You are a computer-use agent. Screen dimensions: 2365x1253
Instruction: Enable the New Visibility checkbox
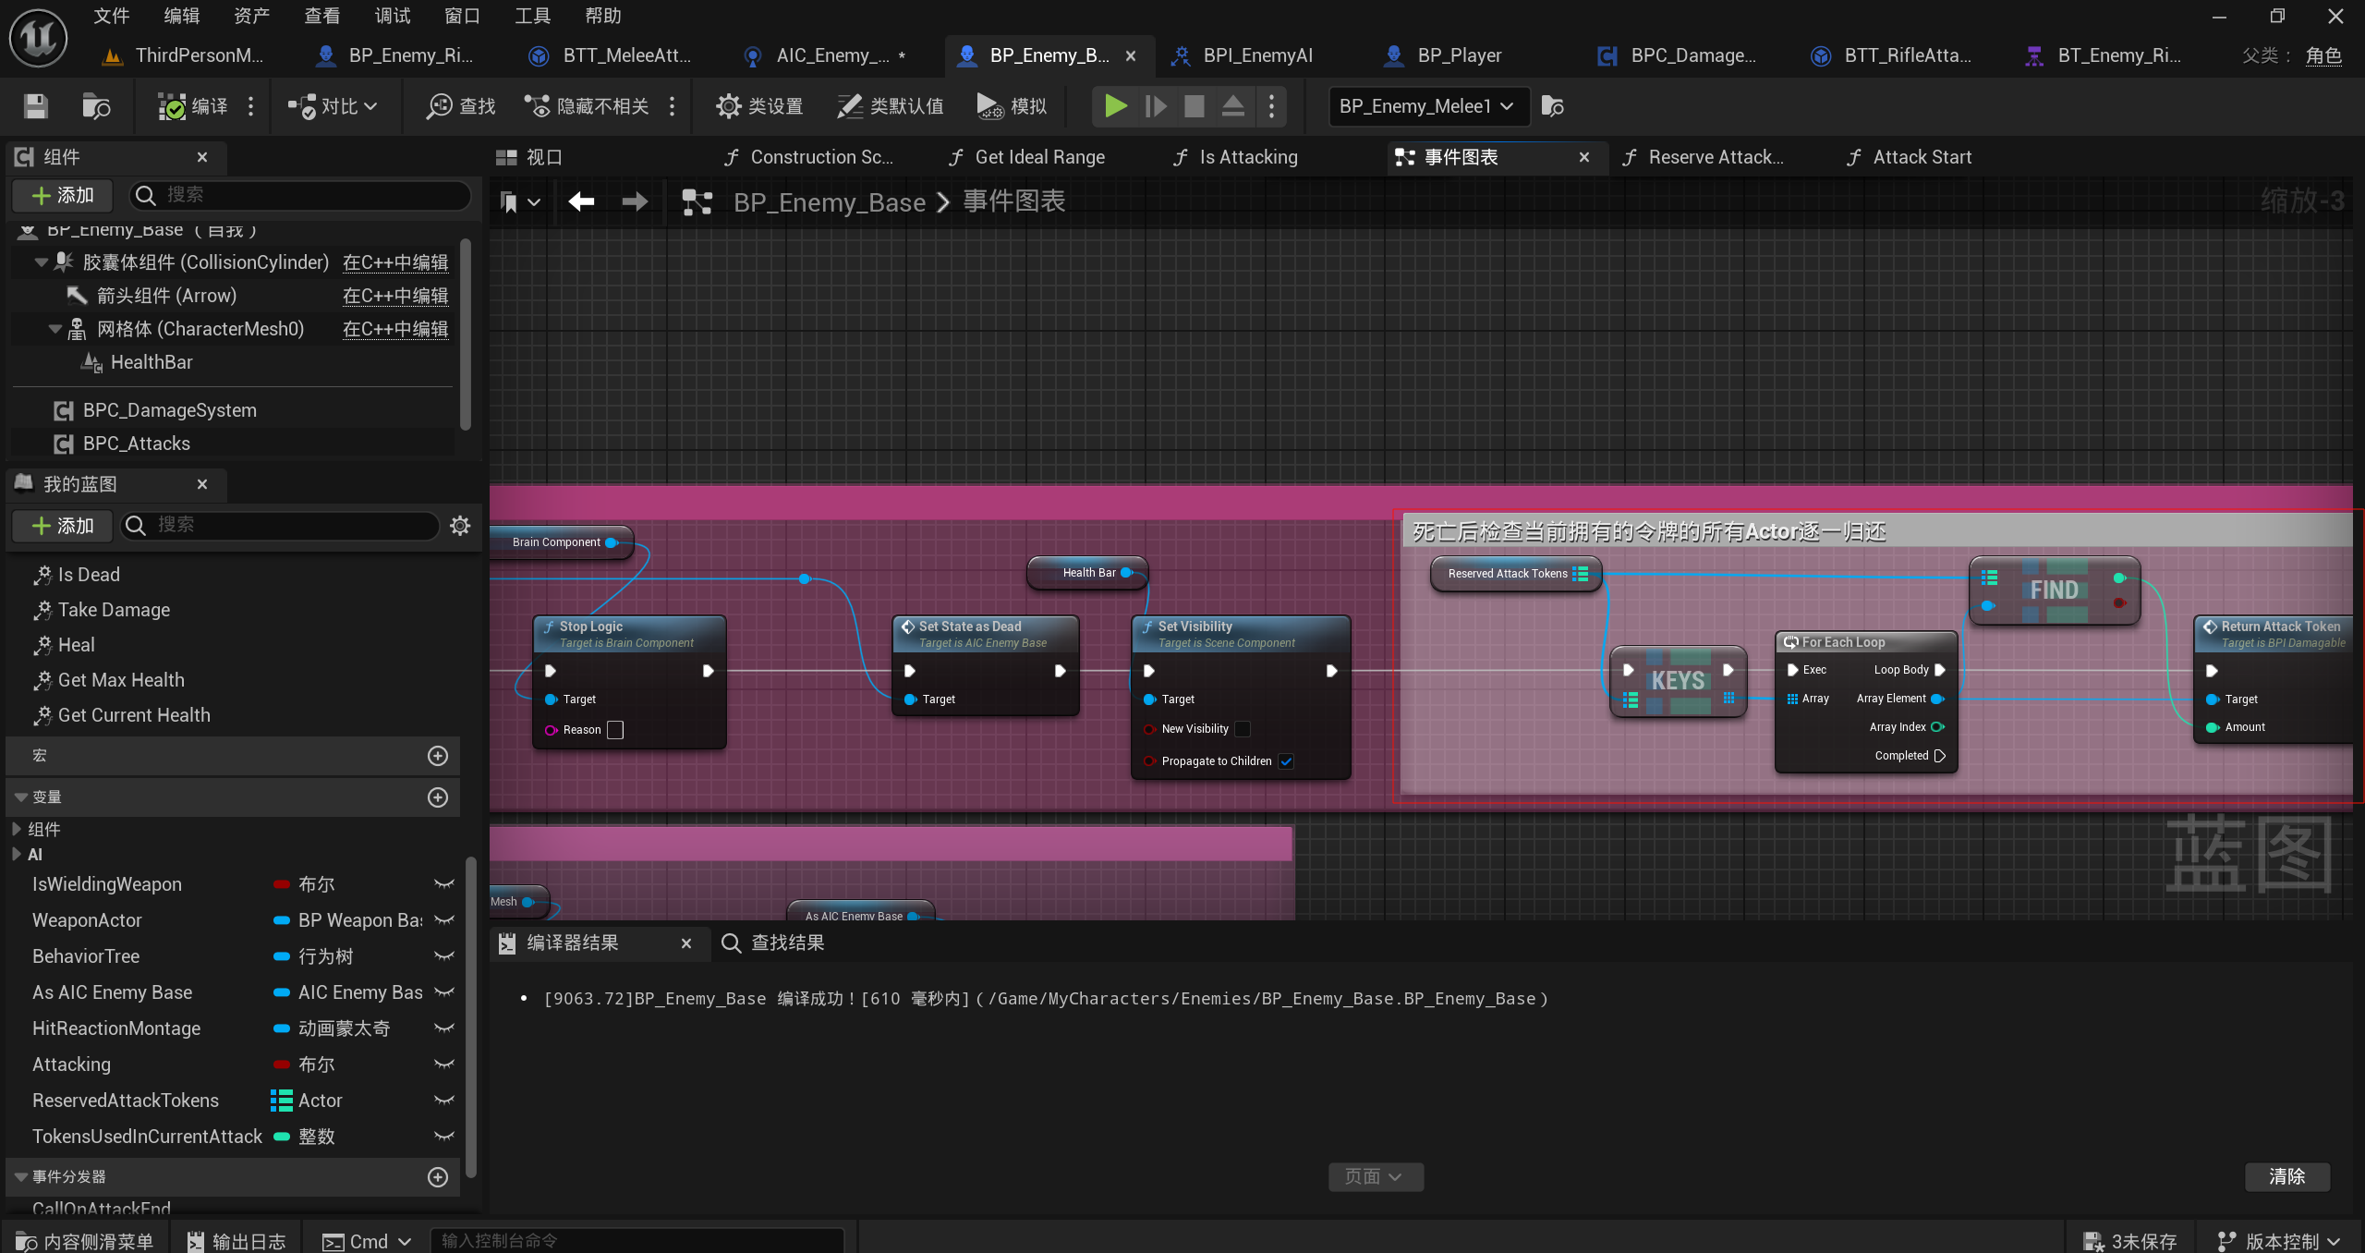point(1243,729)
